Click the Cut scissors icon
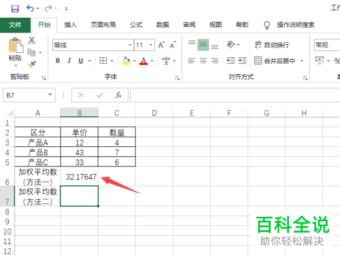 [x=31, y=41]
